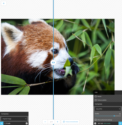122x125 pixels.
Task: Click the 2.79 MB file size text
Action: point(7,123)
